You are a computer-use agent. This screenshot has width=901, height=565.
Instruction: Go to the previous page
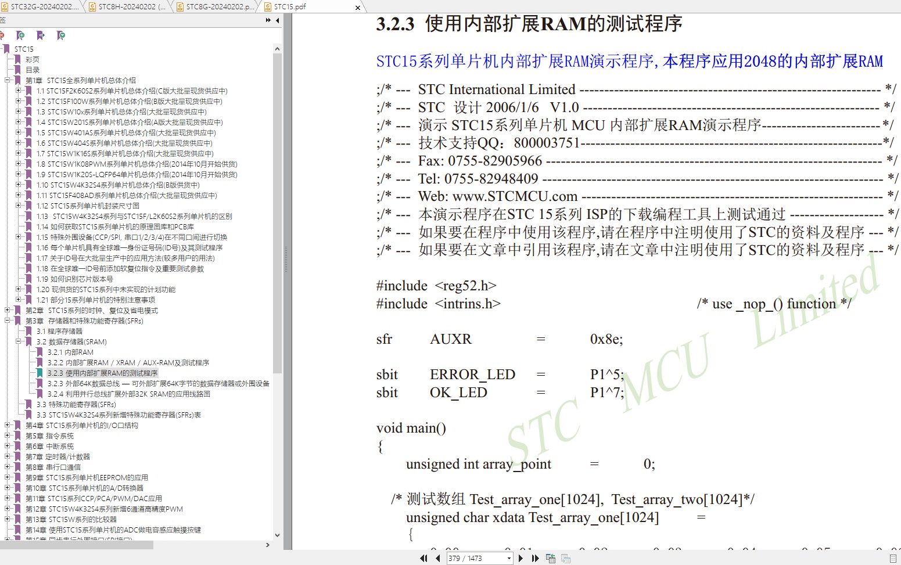click(x=438, y=558)
